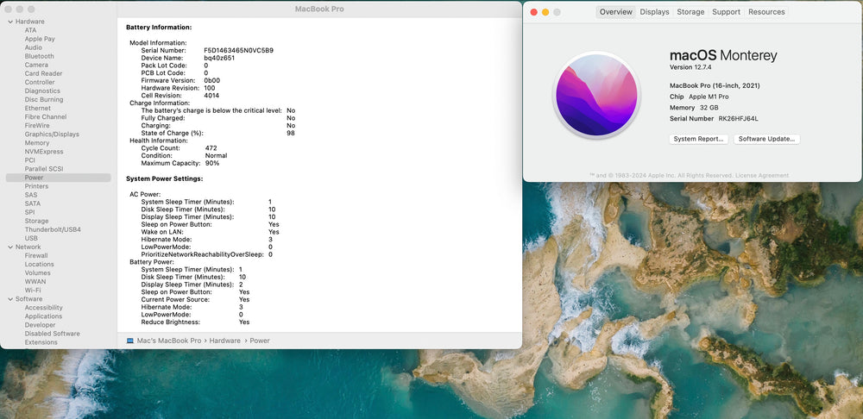This screenshot has width=863, height=419.
Task: Click the Serial Number RK26HFJ64L text
Action: click(x=715, y=118)
